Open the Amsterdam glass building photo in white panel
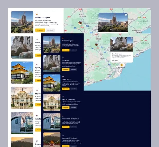 point(22,123)
